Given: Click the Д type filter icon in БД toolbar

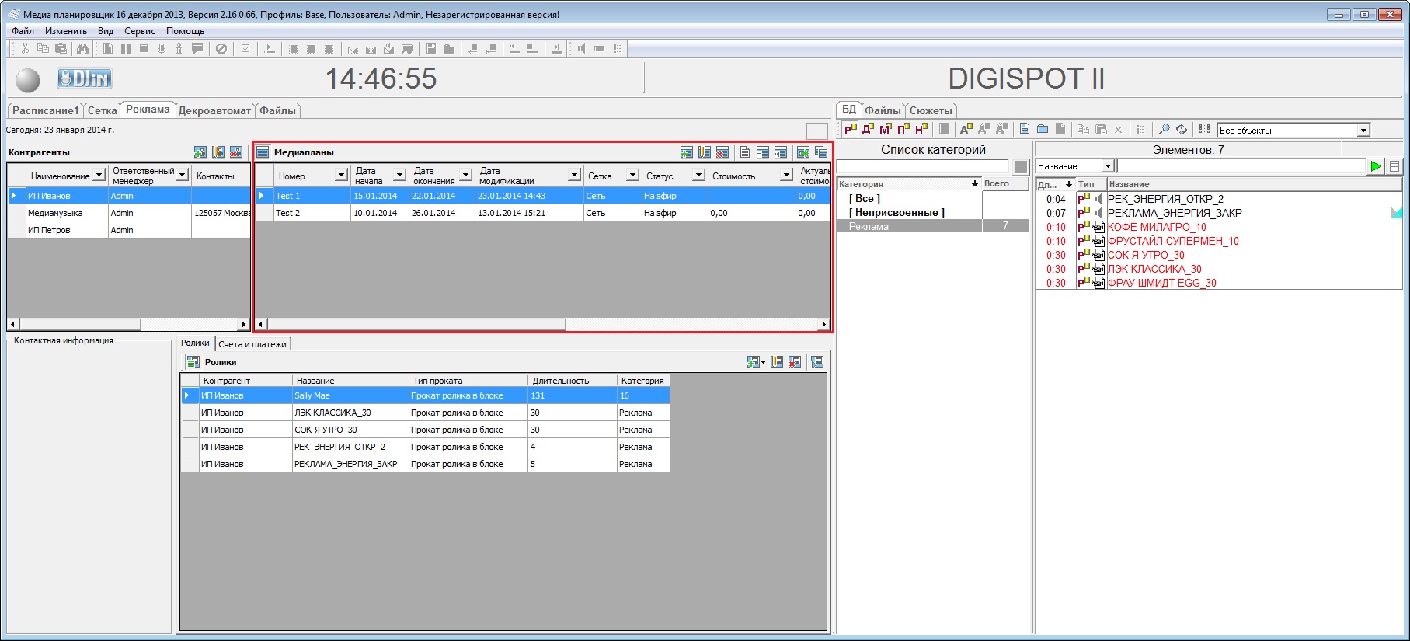Looking at the screenshot, I should coord(868,129).
